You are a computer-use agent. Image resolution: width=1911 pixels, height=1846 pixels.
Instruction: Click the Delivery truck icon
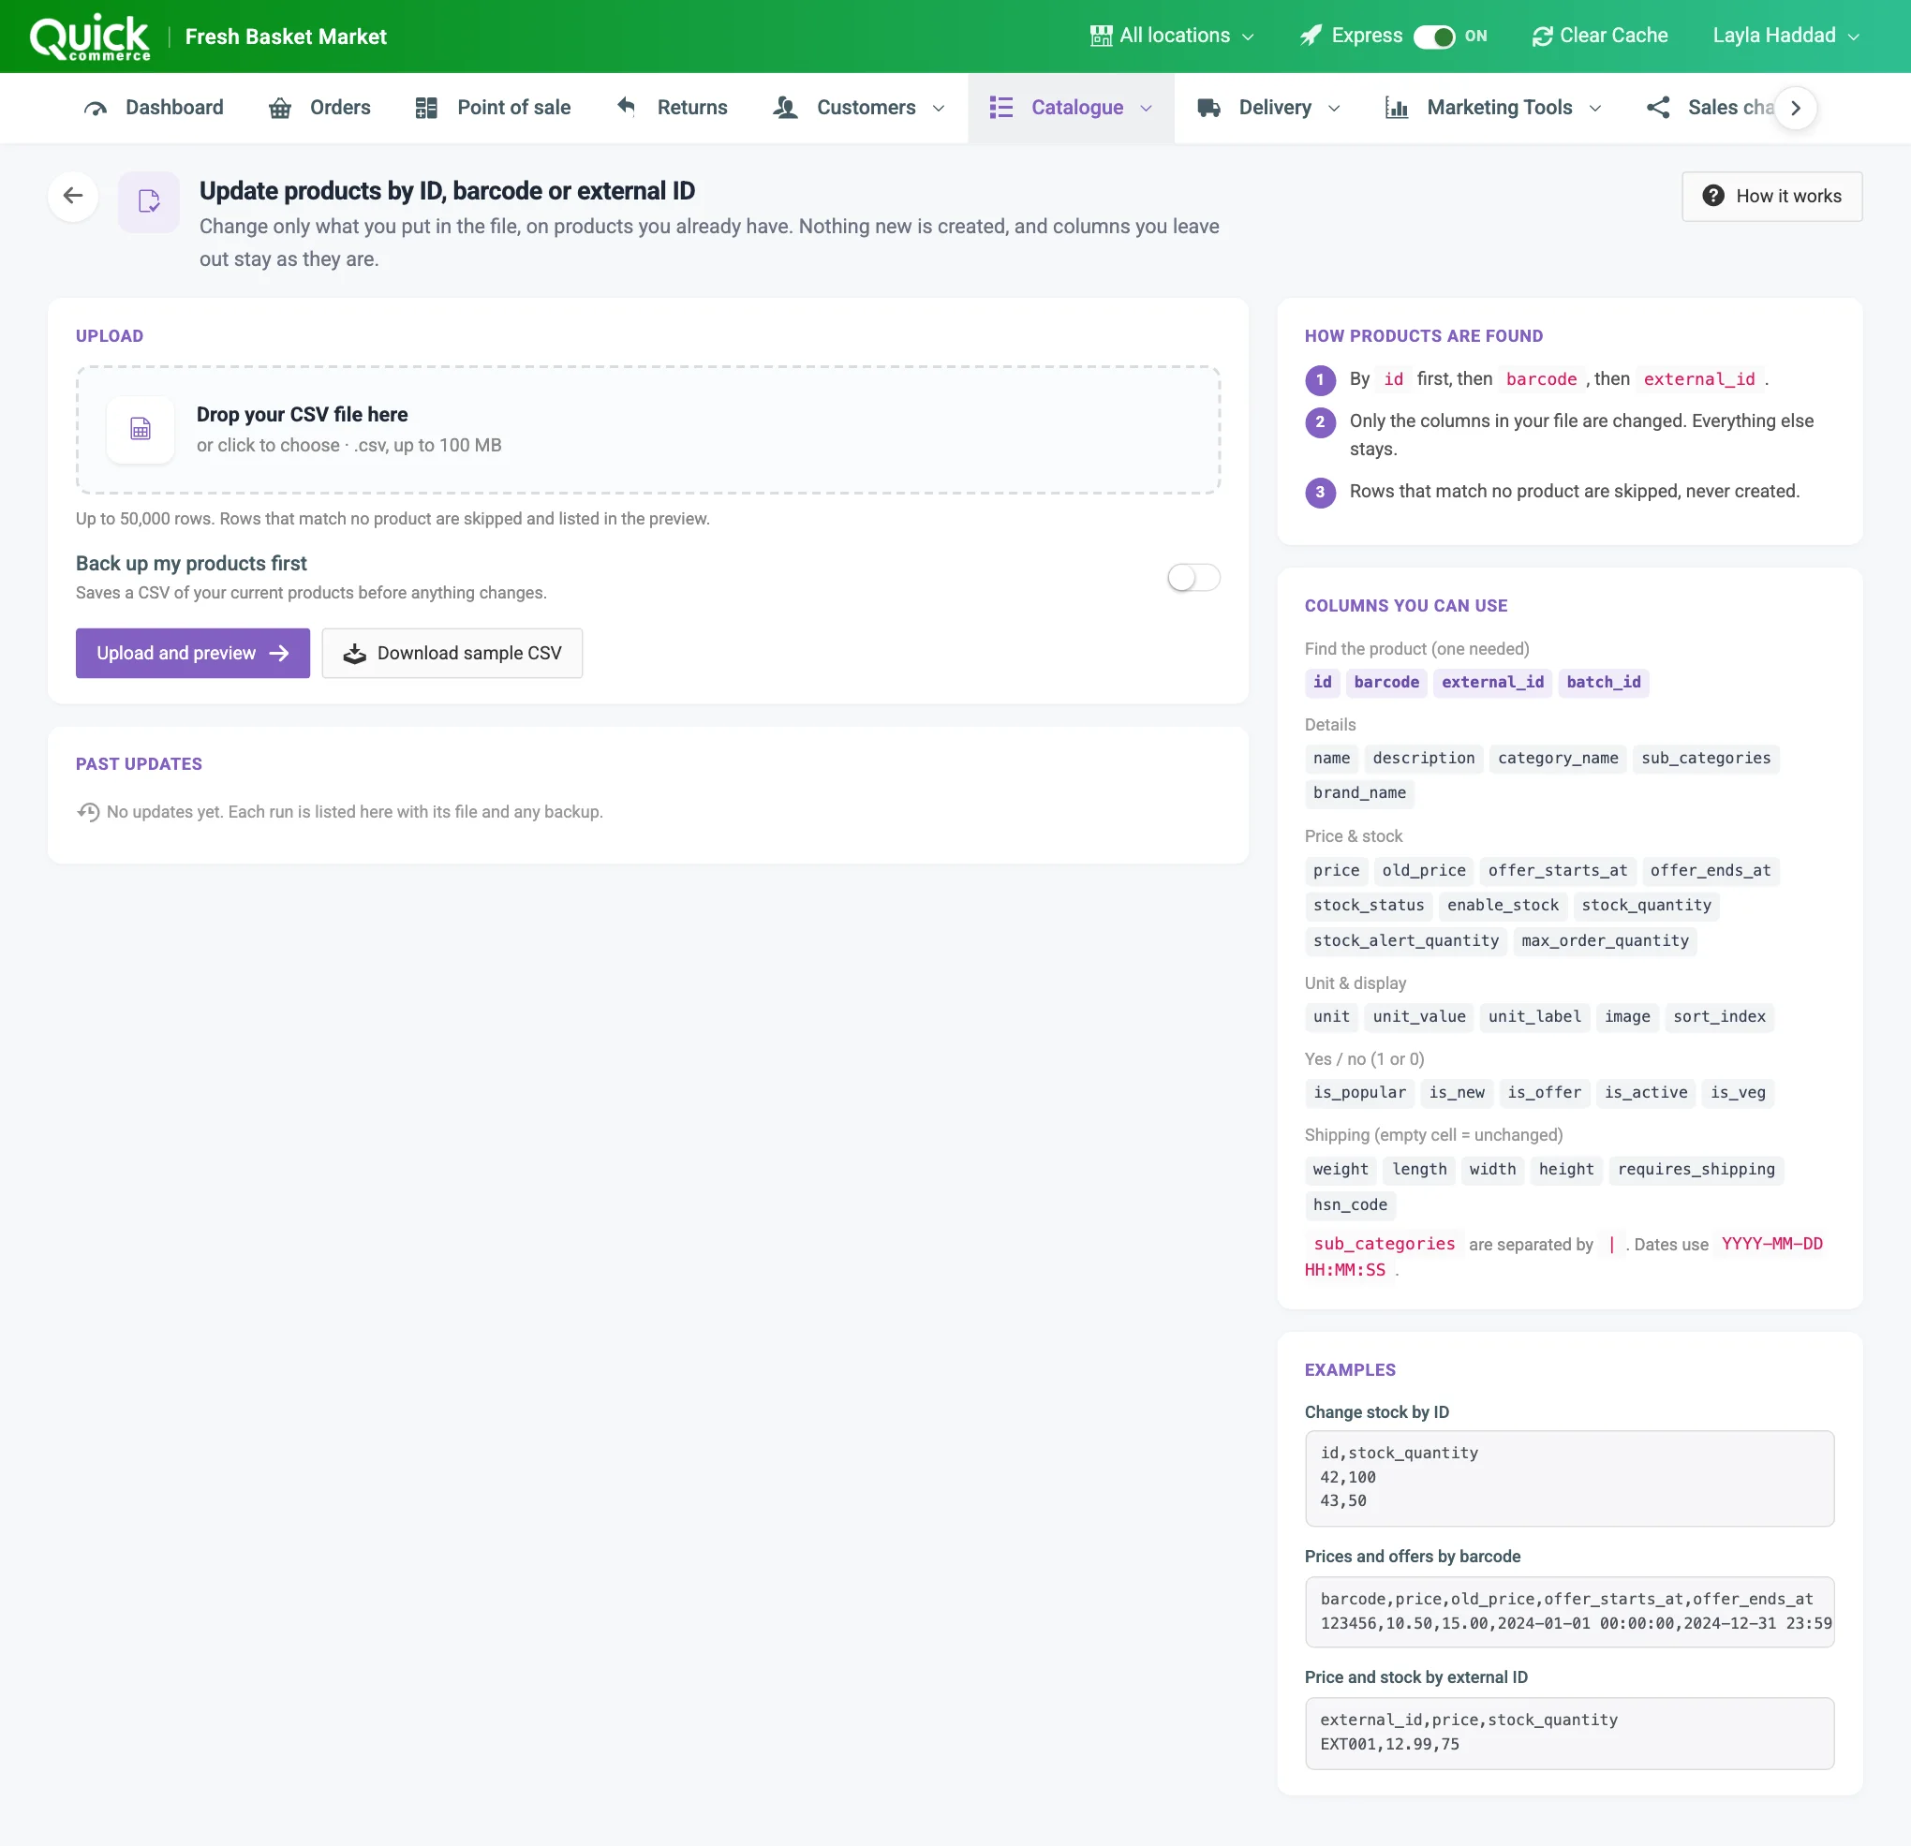(1208, 109)
